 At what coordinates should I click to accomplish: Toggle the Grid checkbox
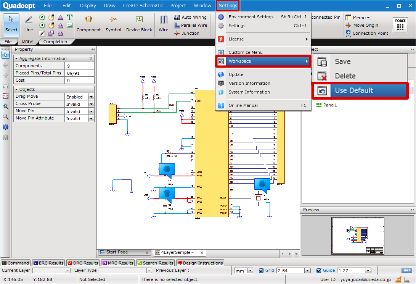[261, 271]
